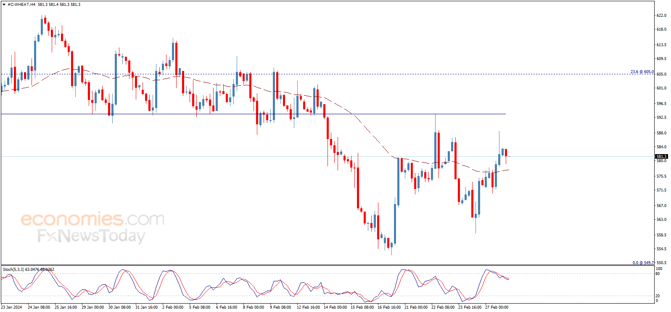Click the Stochastic scale label 80
The height and width of the screenshot is (312, 671).
tap(658, 274)
